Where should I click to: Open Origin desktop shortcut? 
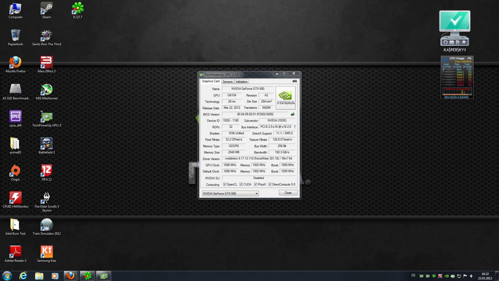pos(15,173)
